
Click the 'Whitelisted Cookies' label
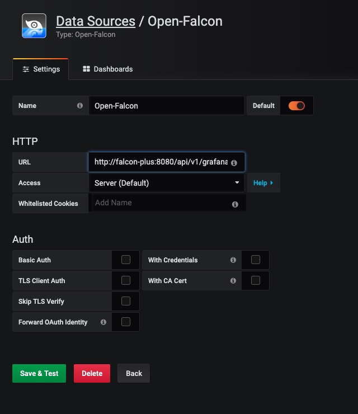[48, 204]
